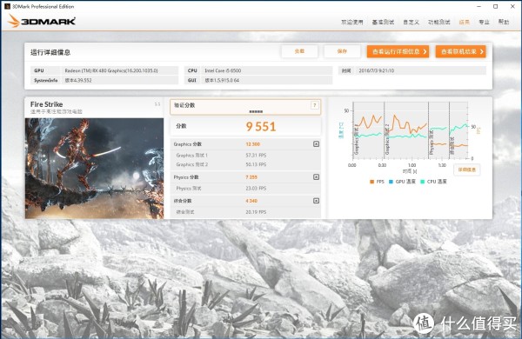The image size is (522, 339).
Task: Open the 自定义 custom tab
Action: pyautogui.click(x=411, y=22)
